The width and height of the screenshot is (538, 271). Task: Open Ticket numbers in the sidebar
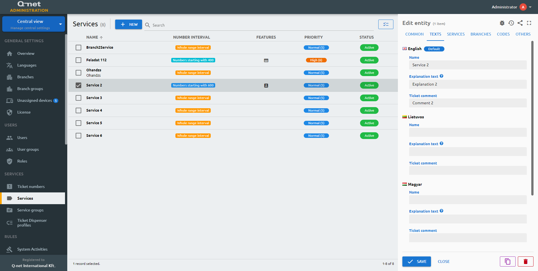tap(33, 187)
